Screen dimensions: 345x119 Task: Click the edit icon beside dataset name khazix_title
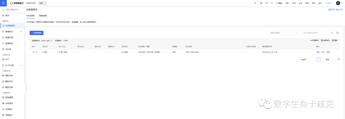tap(51, 41)
